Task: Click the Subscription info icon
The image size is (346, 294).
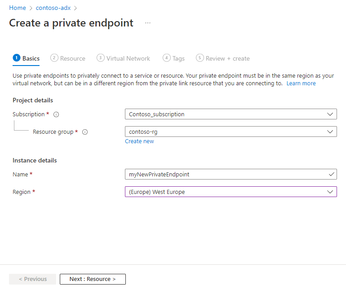Action: click(x=56, y=114)
